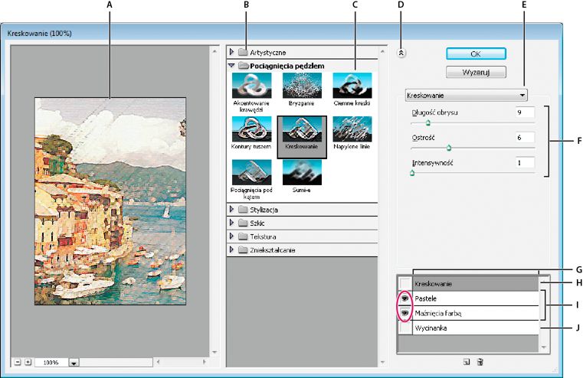Screen dimensions: 583x378
Task: Click the Artystyczne folder icon
Action: [243, 52]
